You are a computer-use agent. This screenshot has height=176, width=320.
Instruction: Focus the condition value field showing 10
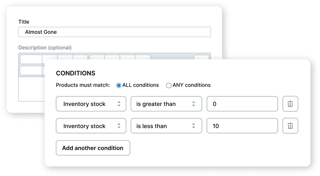click(242, 126)
